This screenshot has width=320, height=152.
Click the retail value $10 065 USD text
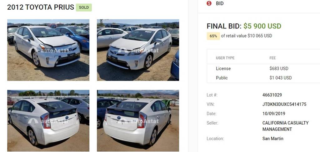[x=260, y=36]
